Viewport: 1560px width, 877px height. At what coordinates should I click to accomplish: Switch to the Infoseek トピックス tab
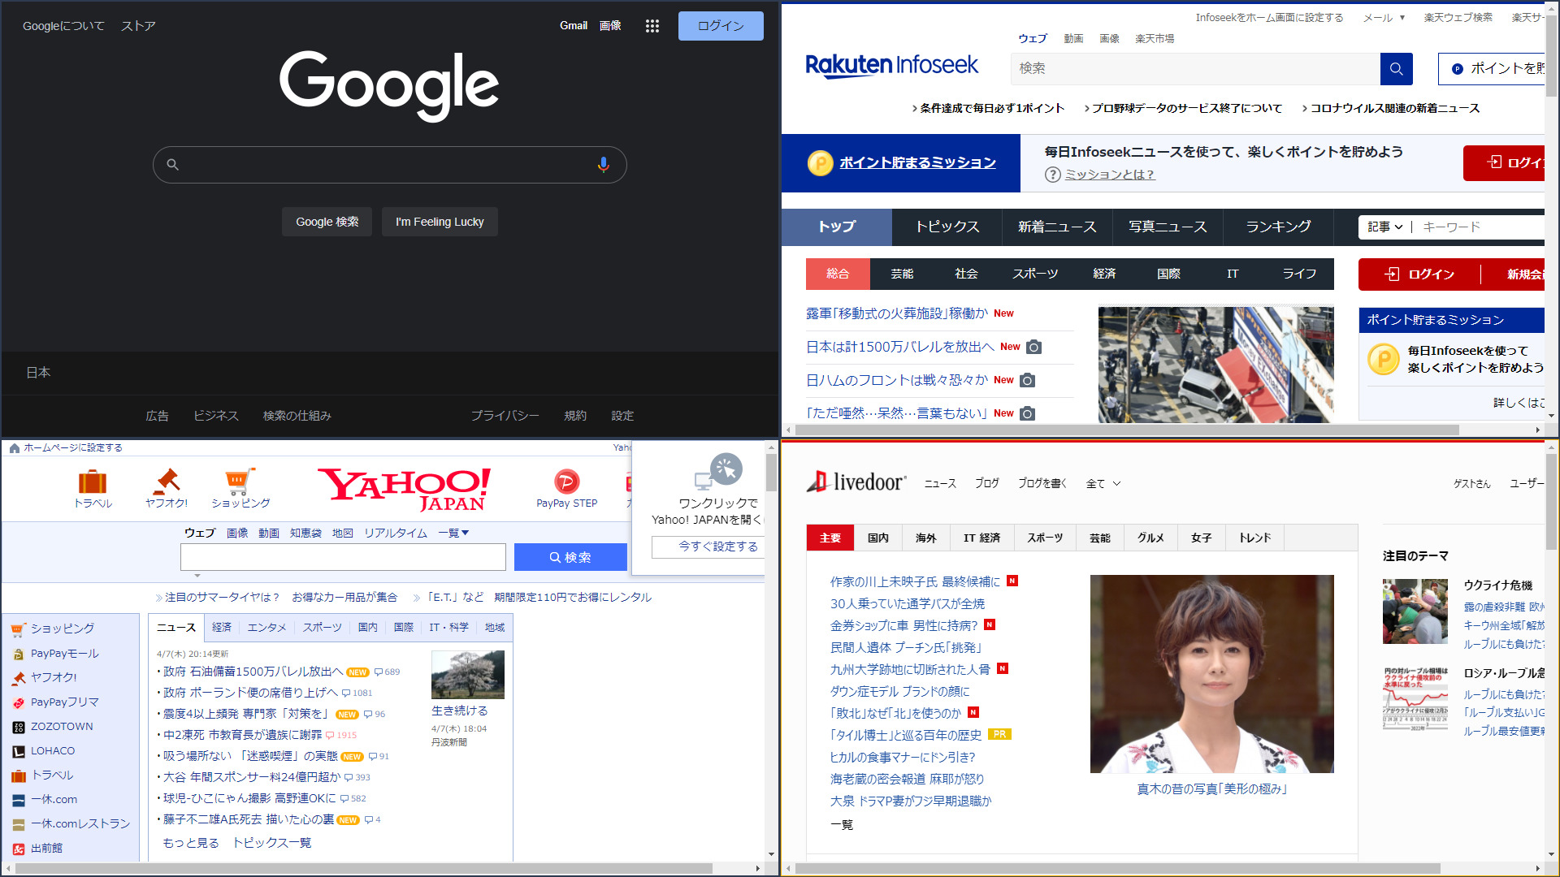click(x=947, y=227)
